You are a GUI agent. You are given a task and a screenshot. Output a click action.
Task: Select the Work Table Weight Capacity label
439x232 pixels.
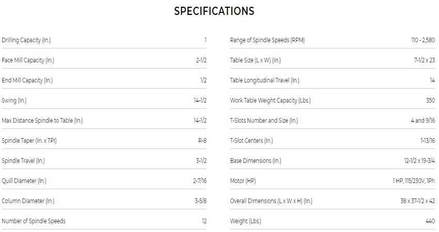click(x=270, y=101)
